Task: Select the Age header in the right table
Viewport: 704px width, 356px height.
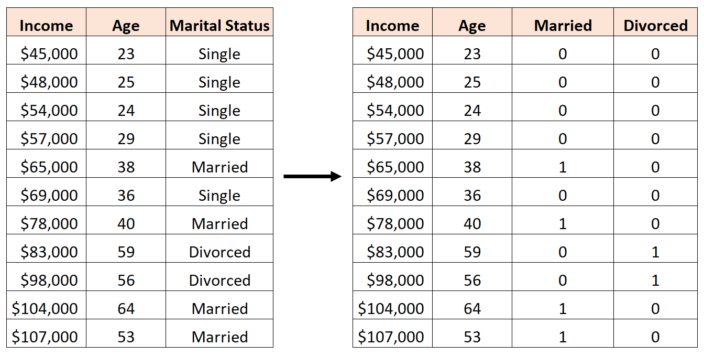Action: [472, 26]
